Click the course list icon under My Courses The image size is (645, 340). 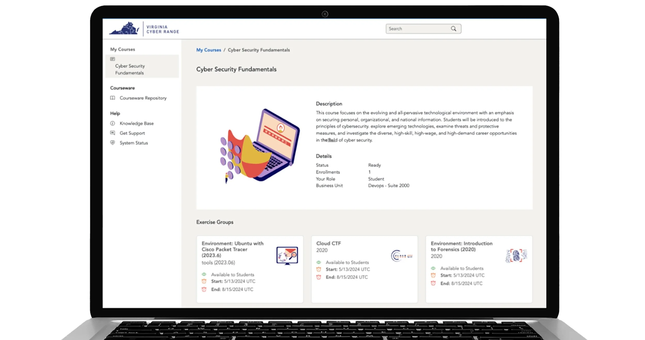point(112,59)
